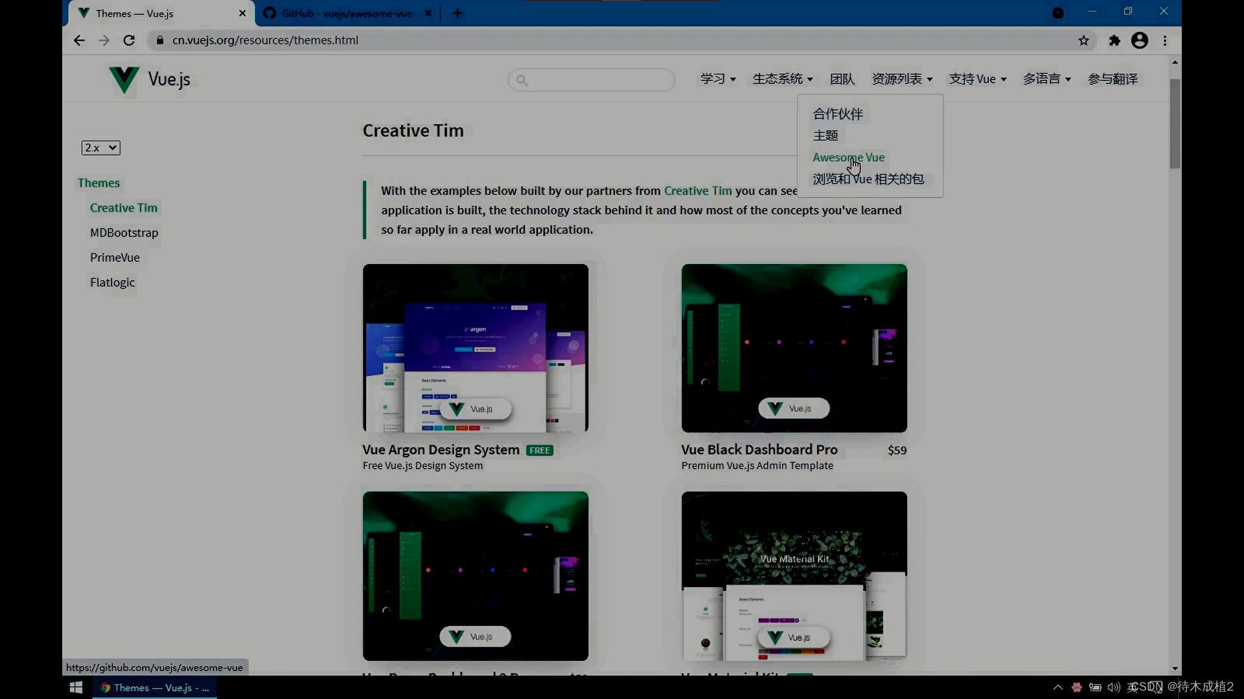1244x699 pixels.
Task: Show hidden system tray icons chevron
Action: [x=1057, y=687]
